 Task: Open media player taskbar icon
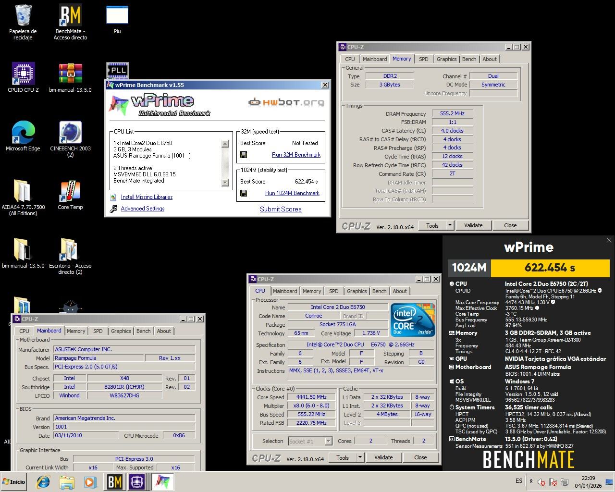[90, 481]
